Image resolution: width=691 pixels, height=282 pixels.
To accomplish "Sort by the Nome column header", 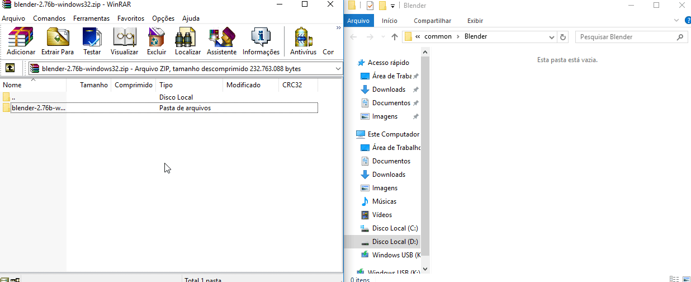I will pyautogui.click(x=33, y=85).
